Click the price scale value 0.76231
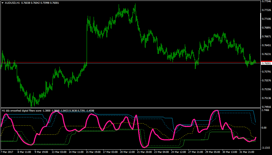272x155 pixels. click(266, 54)
